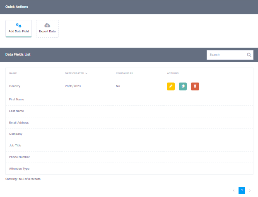Click the yellow edit pencil icon for Country
Viewport: 258px width, 197px height.
click(171, 86)
